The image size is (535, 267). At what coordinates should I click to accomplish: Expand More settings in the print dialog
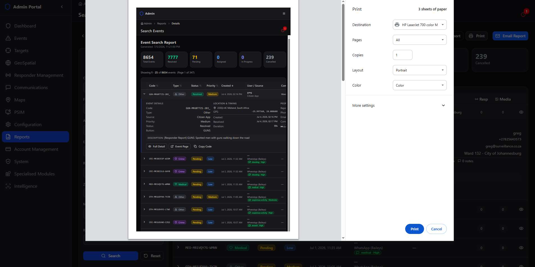pyautogui.click(x=399, y=105)
